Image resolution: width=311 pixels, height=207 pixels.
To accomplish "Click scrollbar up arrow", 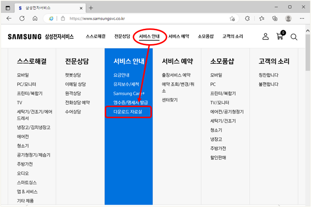I will coord(308,31).
